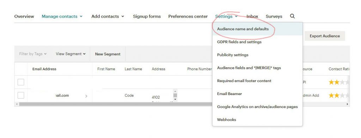
Task: Collapse the Settings dropdown menu
Action: click(x=226, y=16)
